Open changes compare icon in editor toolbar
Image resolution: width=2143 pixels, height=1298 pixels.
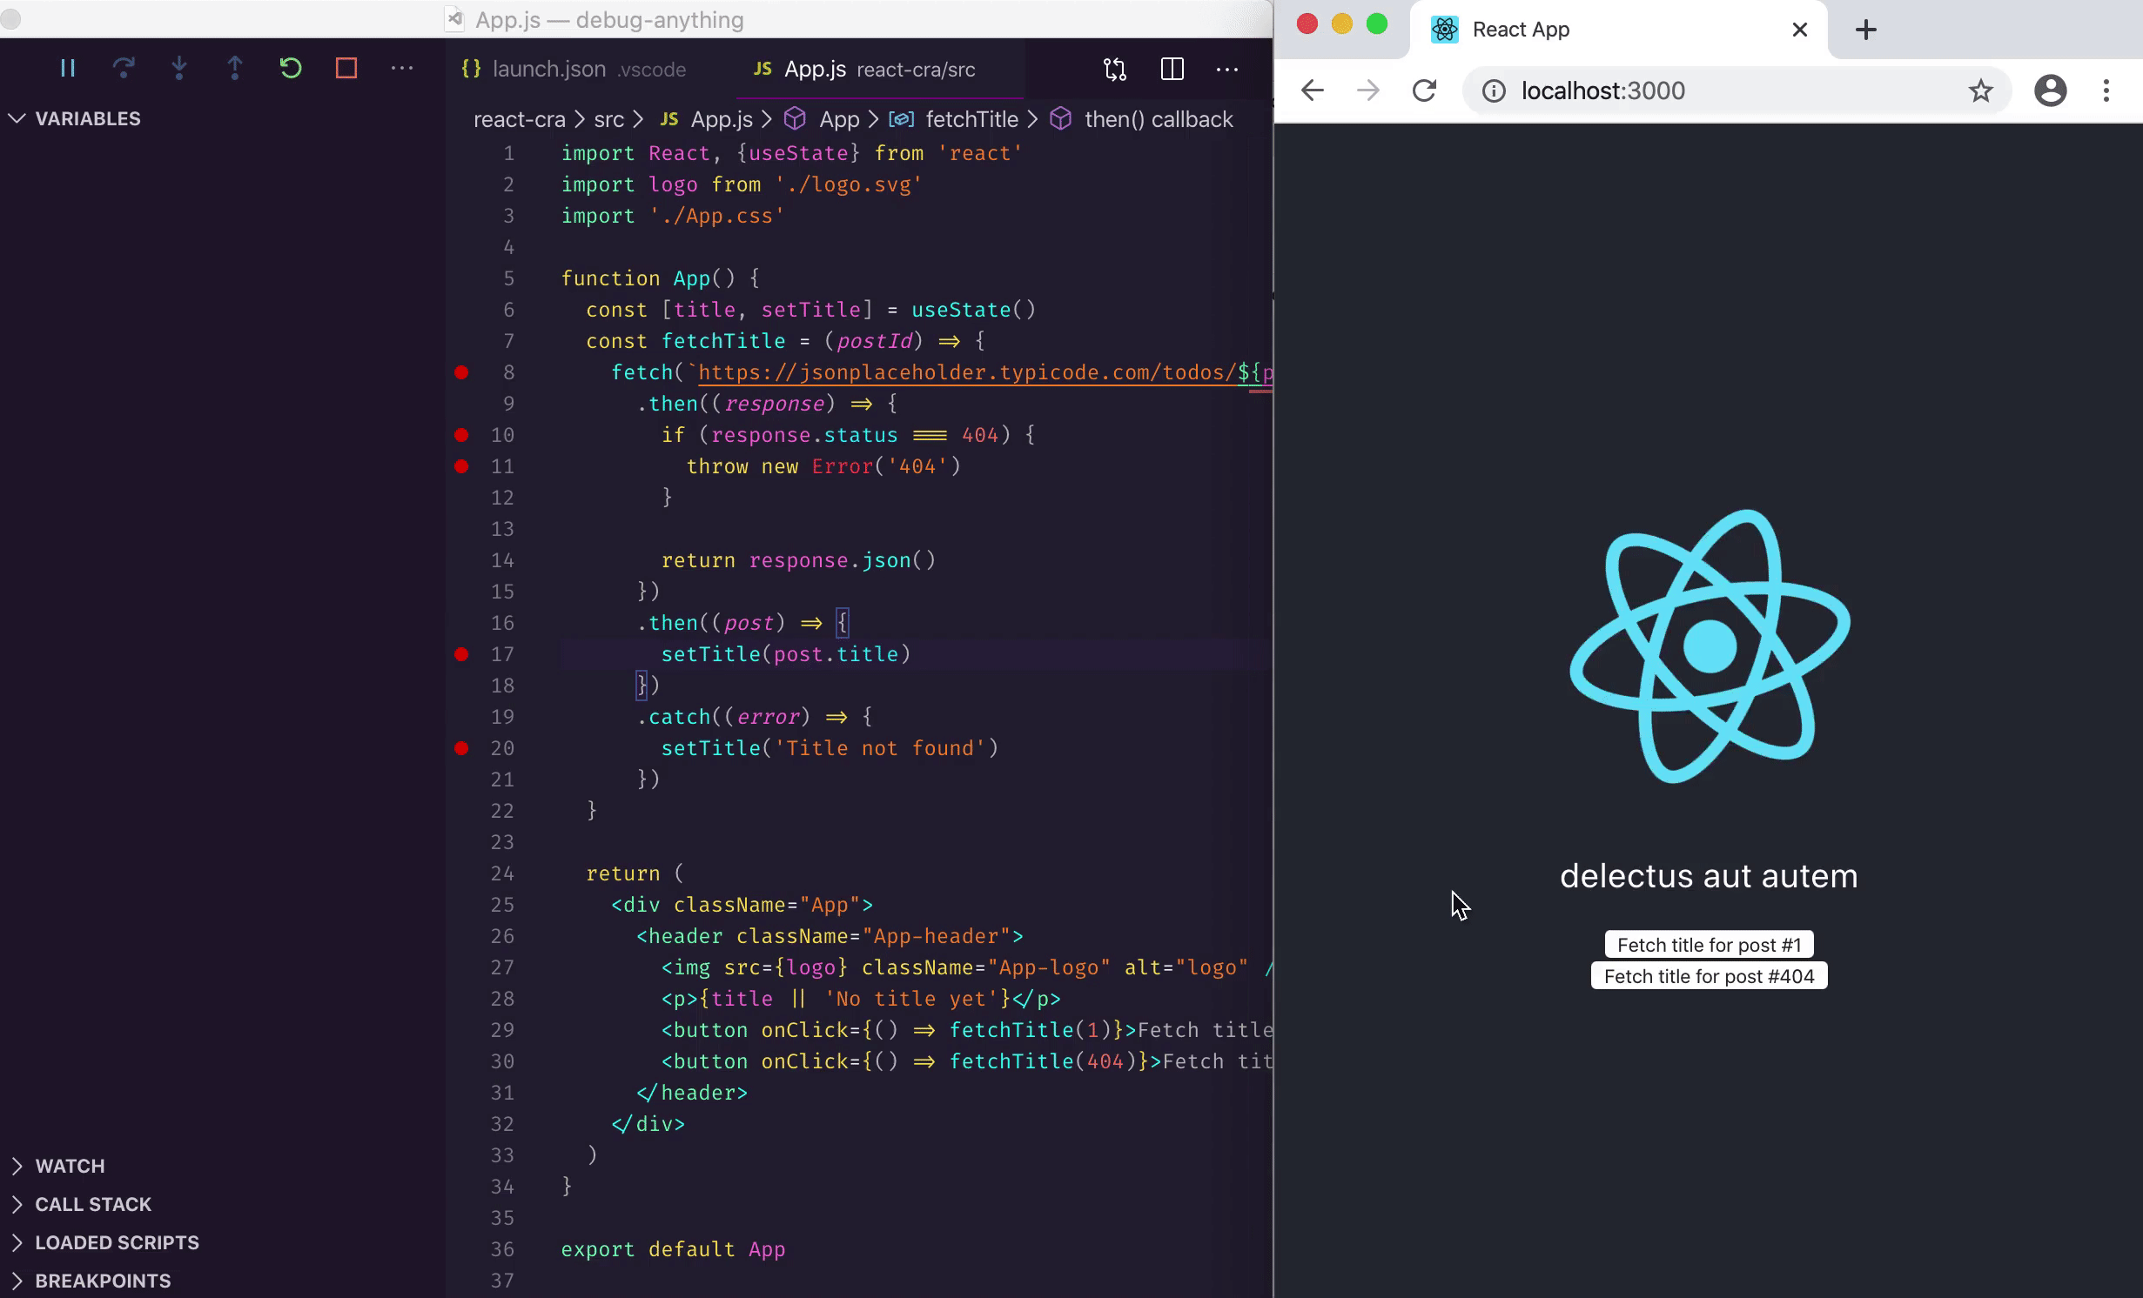[x=1115, y=70]
